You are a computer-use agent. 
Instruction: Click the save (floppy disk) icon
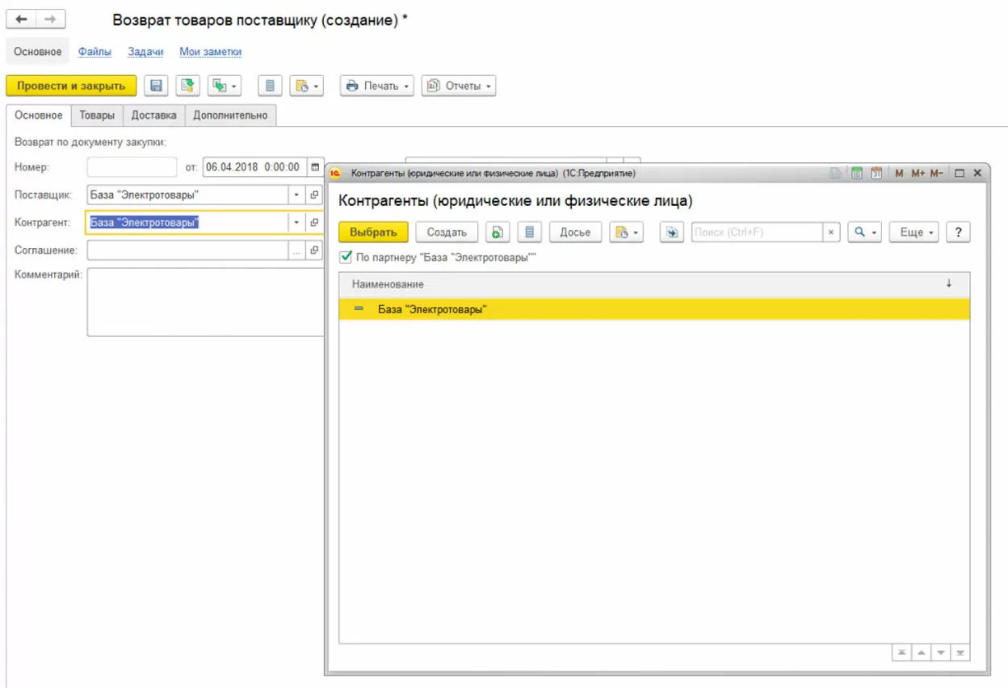[x=157, y=86]
